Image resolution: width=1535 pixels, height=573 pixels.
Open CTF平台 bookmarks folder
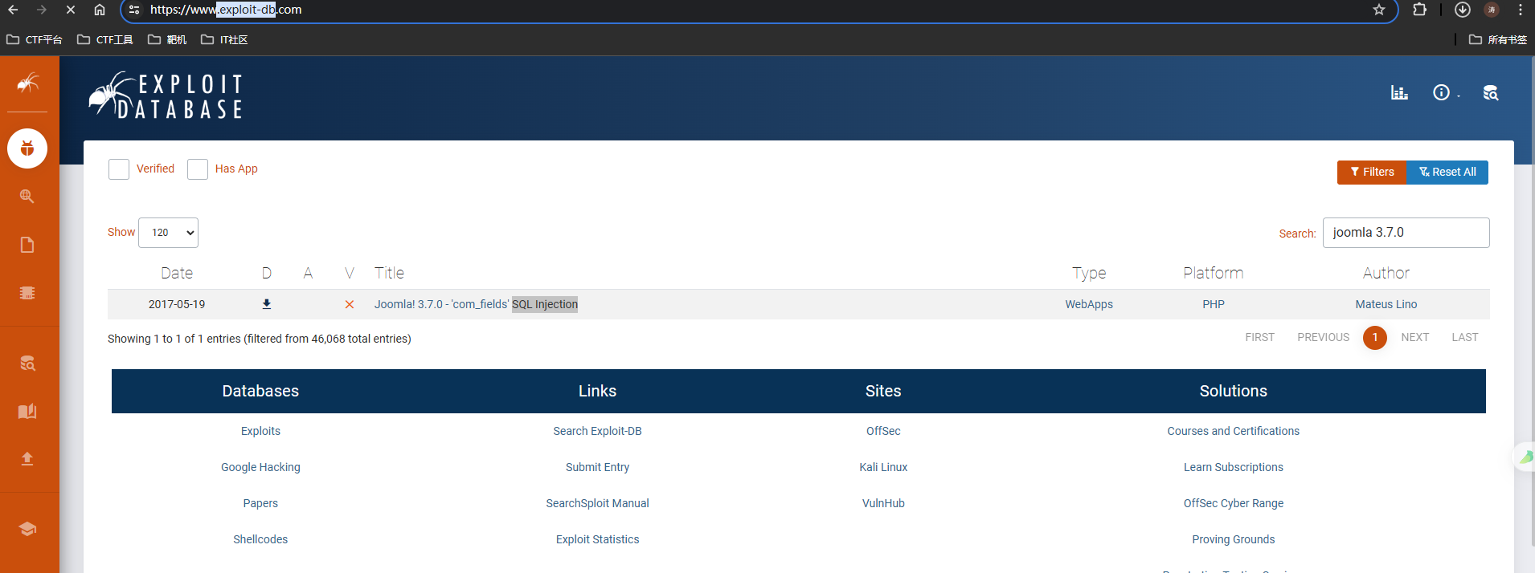click(x=35, y=39)
